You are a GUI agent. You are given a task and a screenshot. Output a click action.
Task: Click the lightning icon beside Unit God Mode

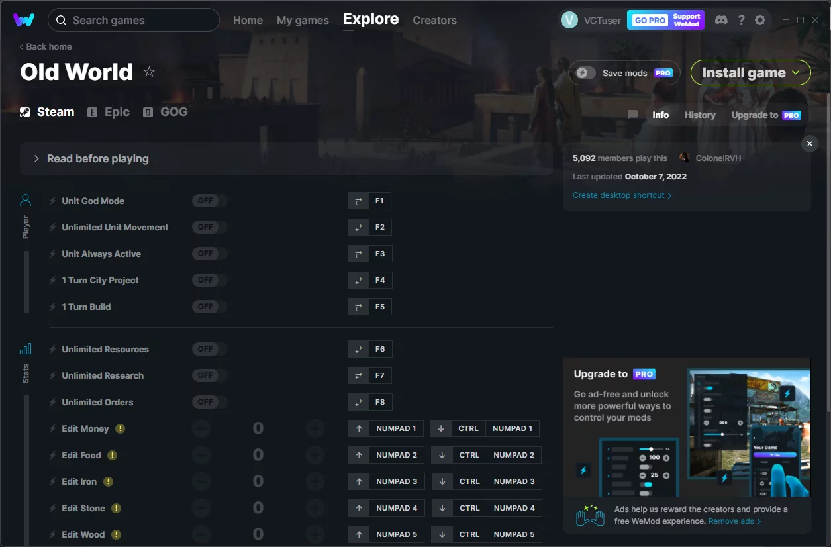click(53, 201)
